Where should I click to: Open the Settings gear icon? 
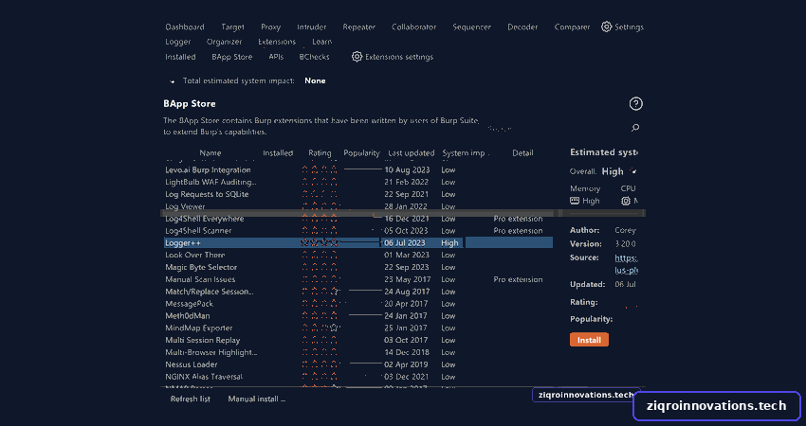point(607,27)
